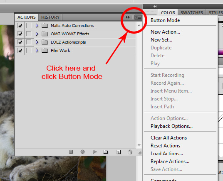
Task: Toggle the OMG WOWZ Effects item checkbox
Action: click(x=20, y=34)
